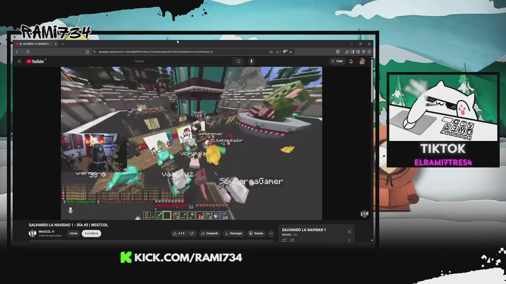Screen dimensions: 506x284
Task: Open the Brave VPN icon in the toolbar
Action: click(x=363, y=52)
